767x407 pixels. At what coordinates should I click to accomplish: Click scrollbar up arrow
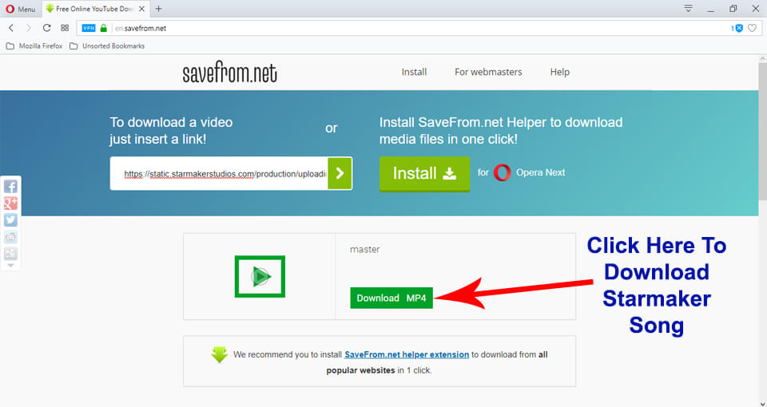[762, 58]
